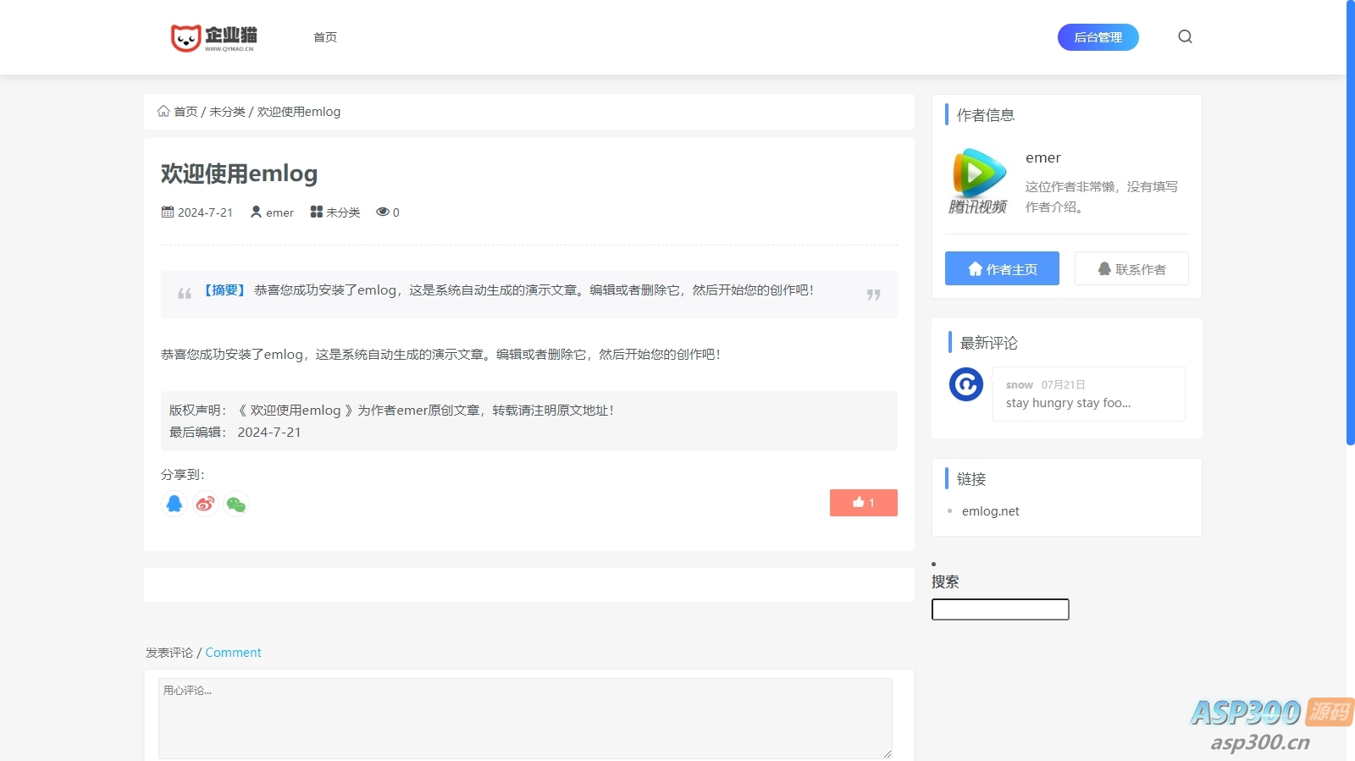1355x761 pixels.
Task: Share the post via QQ icon
Action: coord(174,504)
